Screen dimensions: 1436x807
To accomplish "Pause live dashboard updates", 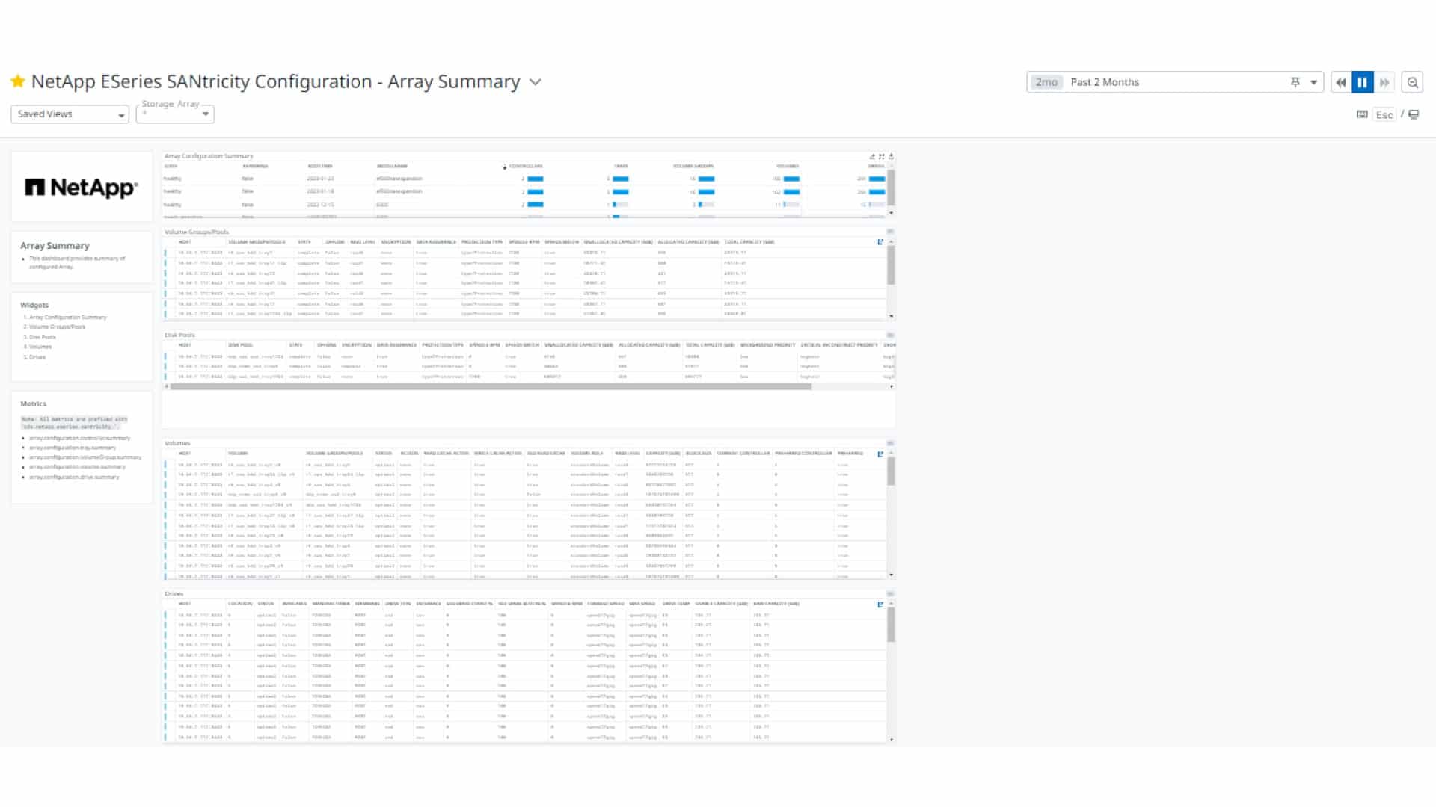I will [1363, 82].
